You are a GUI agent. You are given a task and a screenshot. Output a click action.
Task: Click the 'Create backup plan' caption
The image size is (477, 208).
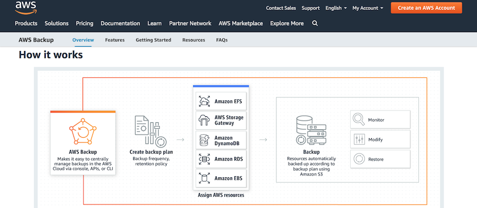pos(151,152)
